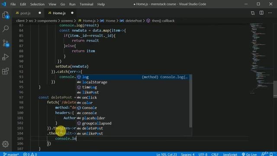Open the Edit menu
Screen dimensions: 277x156
(x=23, y=4)
